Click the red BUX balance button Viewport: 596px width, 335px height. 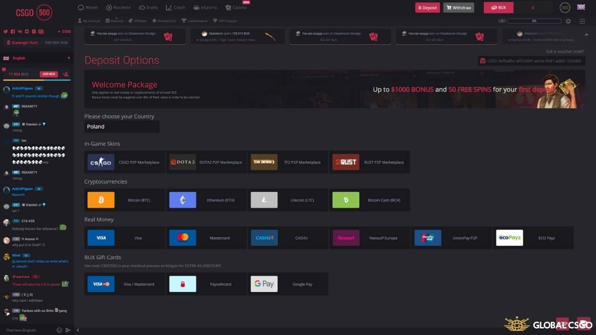click(498, 7)
